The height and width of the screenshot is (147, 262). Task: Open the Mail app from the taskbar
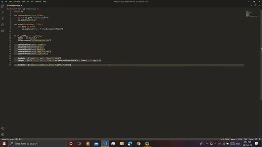click(96, 143)
